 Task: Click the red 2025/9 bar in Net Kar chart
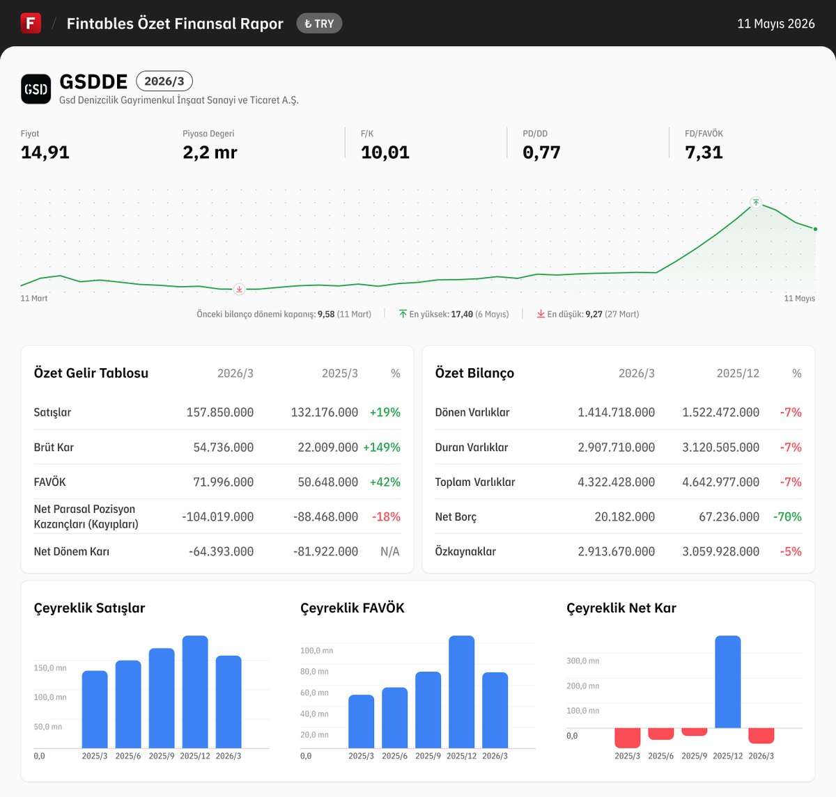(695, 732)
